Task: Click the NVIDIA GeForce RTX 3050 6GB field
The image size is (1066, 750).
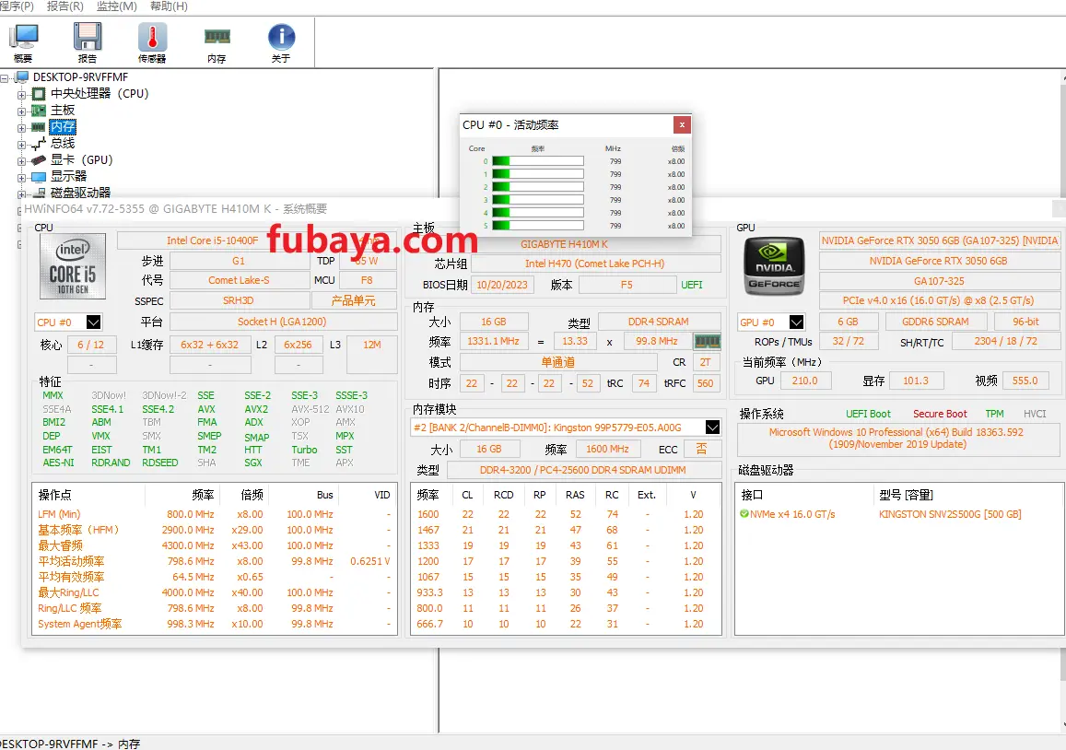Action: tap(939, 261)
